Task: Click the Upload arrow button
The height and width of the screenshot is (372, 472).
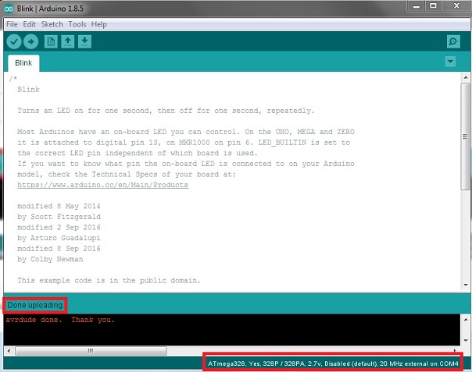Action: point(31,41)
